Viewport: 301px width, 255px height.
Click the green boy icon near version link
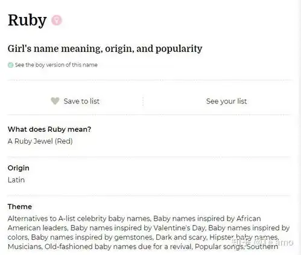(x=10, y=65)
